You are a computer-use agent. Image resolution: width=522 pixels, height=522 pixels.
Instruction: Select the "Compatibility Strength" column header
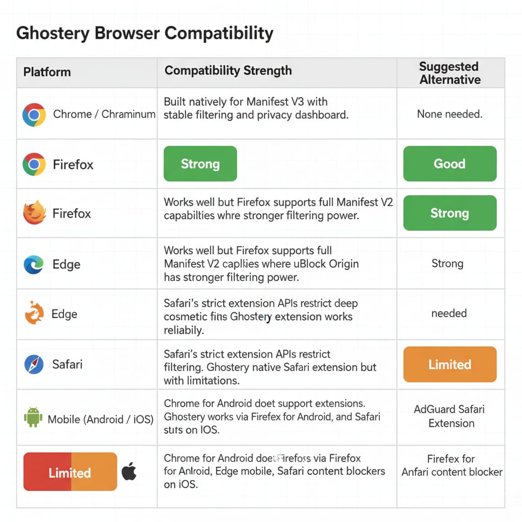(x=228, y=70)
